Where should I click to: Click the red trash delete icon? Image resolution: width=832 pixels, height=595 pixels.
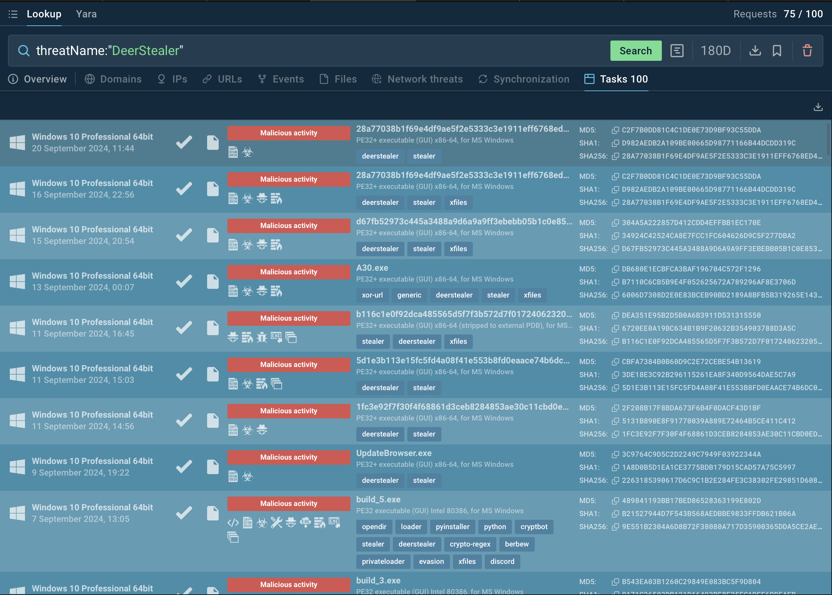coord(807,51)
